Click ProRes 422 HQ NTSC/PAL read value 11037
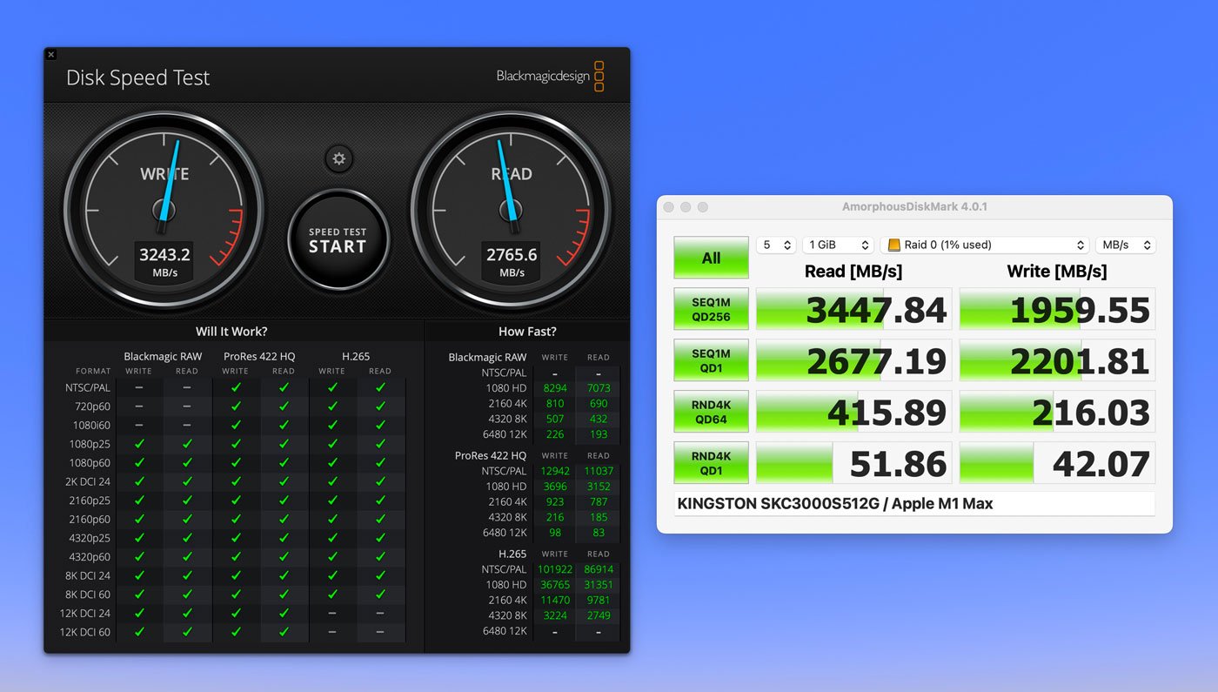Screen dimensions: 1218x692 click(599, 471)
